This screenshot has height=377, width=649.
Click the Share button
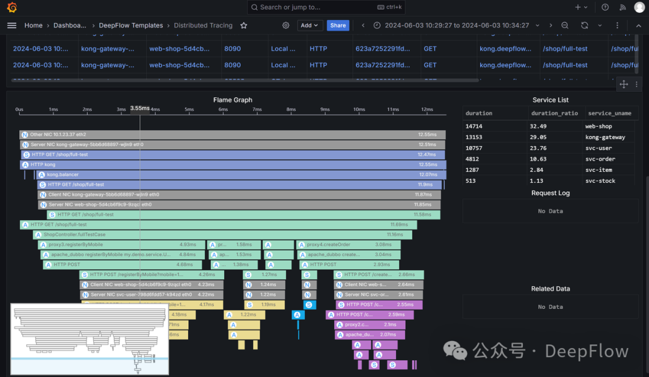pyautogui.click(x=338, y=25)
